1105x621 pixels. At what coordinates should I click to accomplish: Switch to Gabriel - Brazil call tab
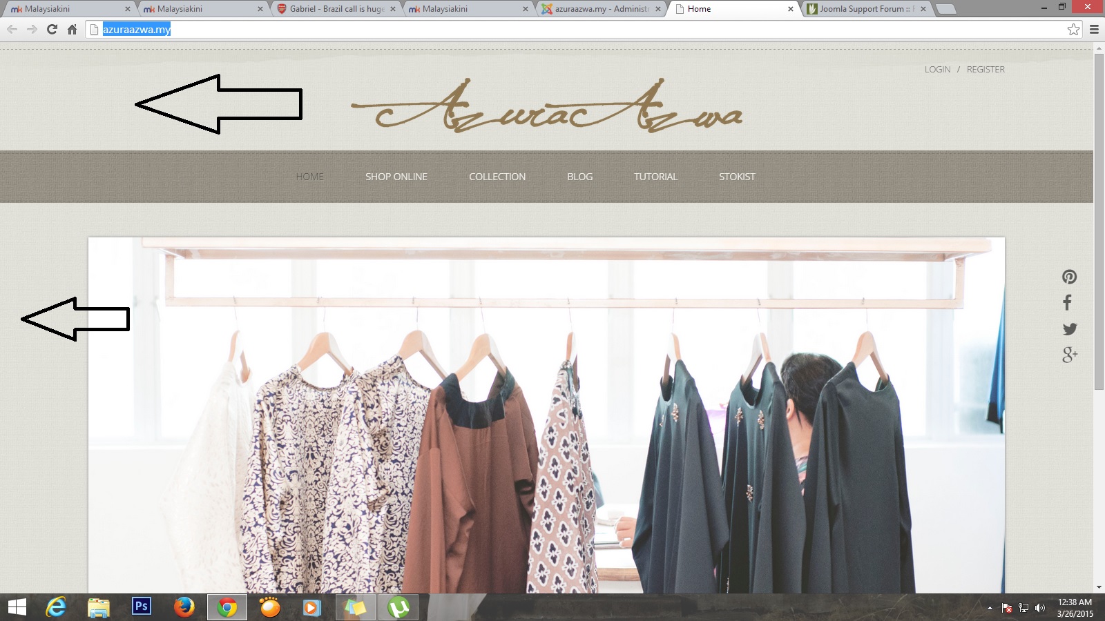(337, 9)
